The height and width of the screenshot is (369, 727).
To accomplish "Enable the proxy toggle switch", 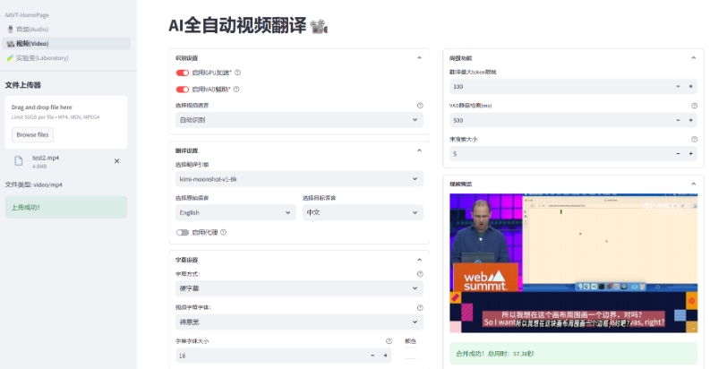I will [182, 232].
